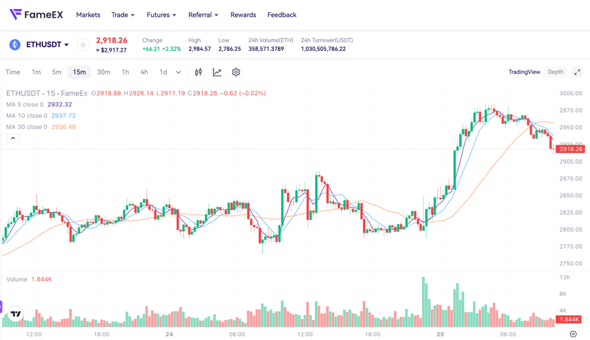This screenshot has width=590, height=340.
Task: Open the indicators line chart icon
Action: coord(217,72)
